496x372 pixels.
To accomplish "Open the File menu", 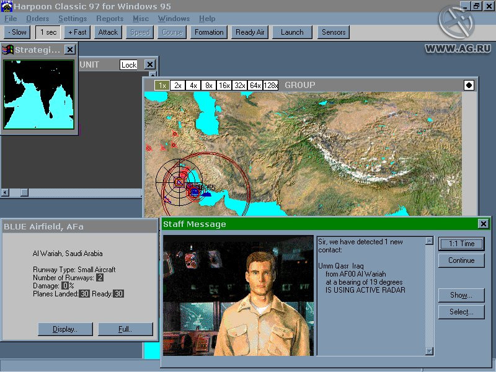I will coord(11,19).
